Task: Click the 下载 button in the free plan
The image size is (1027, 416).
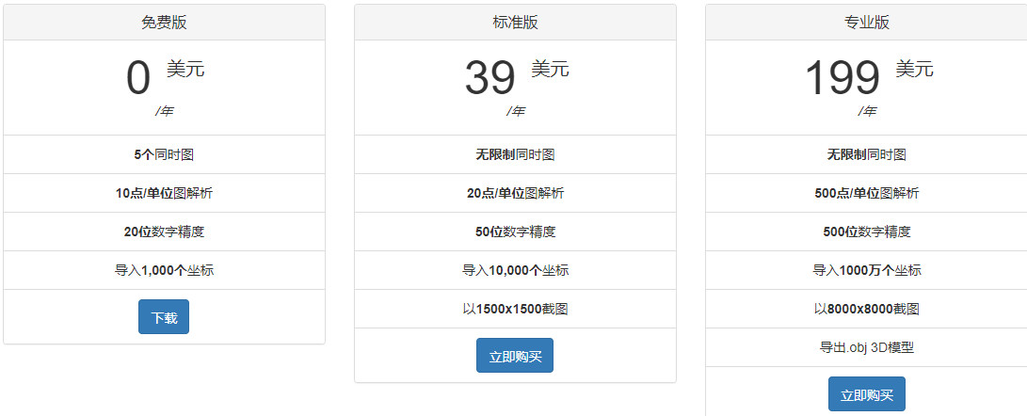Action: click(164, 317)
